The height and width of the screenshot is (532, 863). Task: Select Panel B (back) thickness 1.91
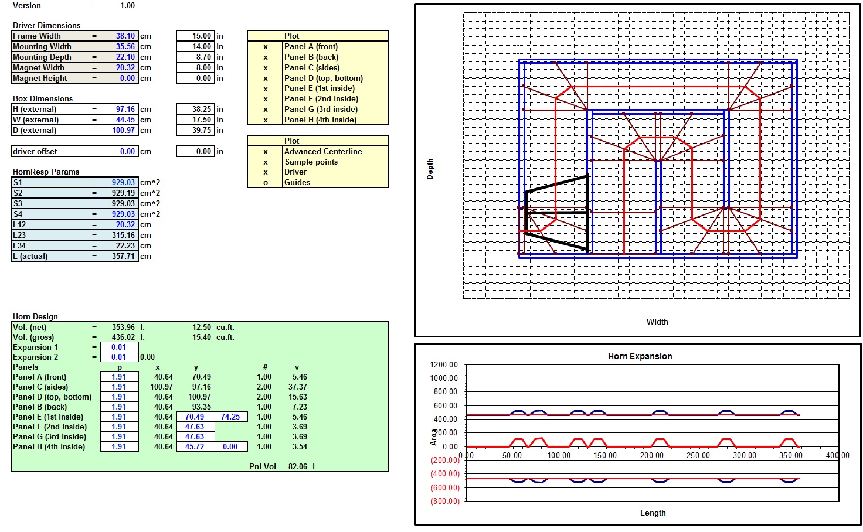120,407
